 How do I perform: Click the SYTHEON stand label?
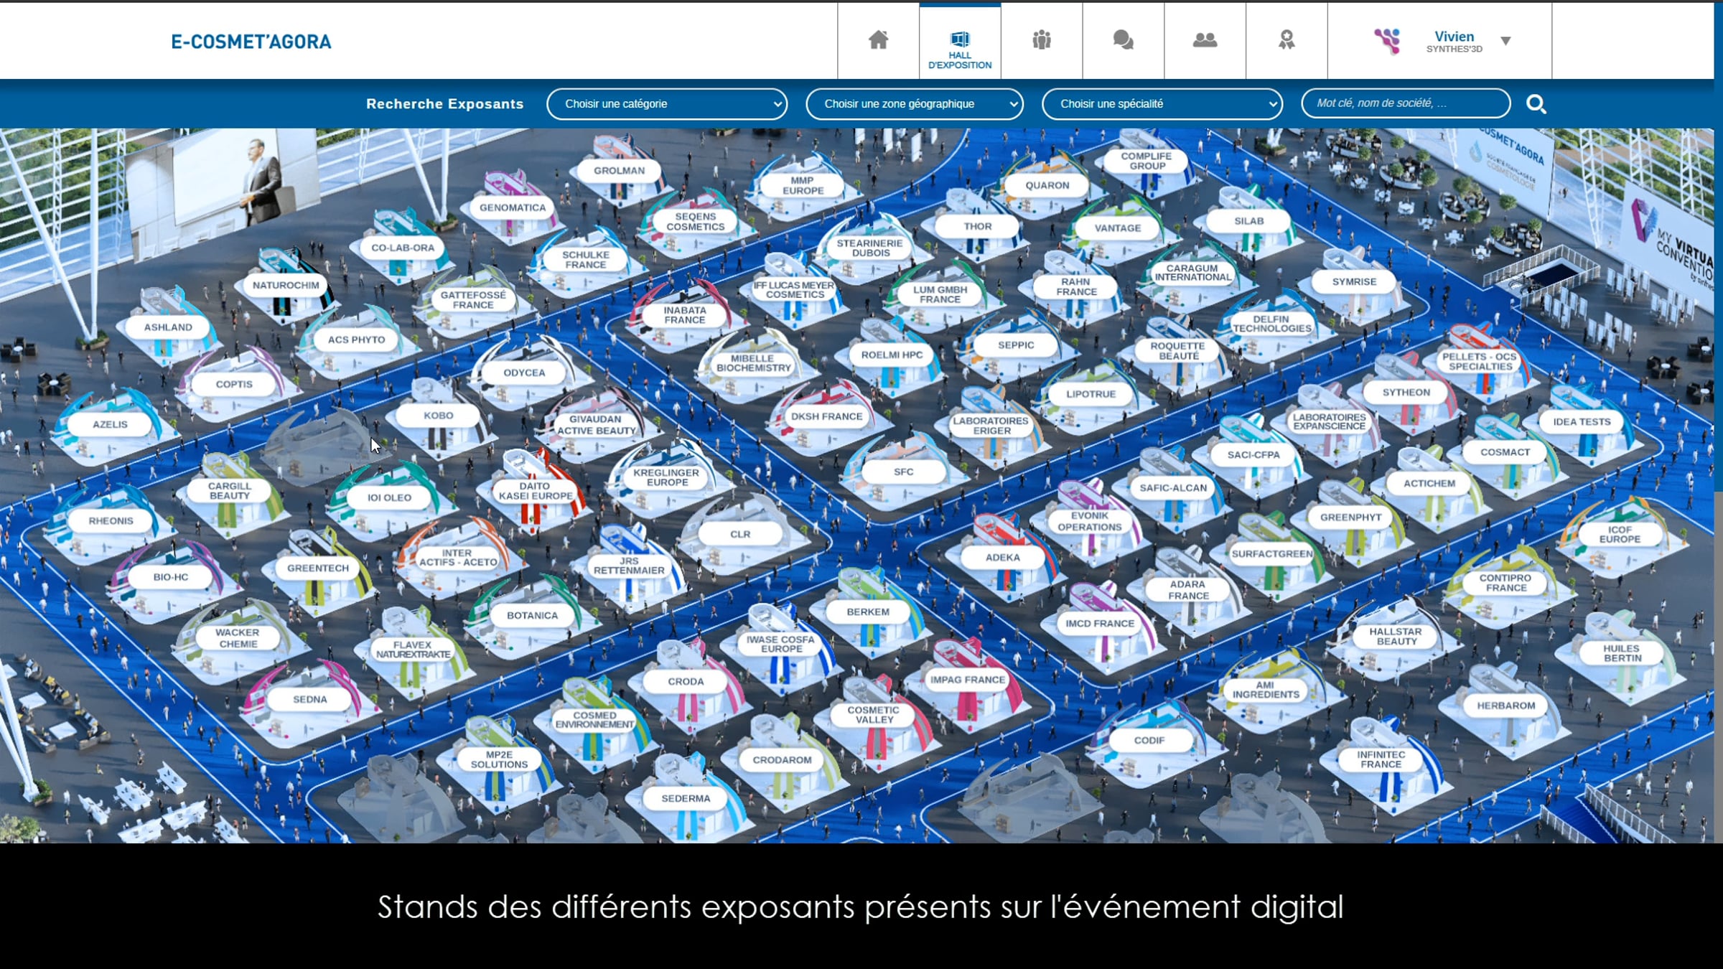(1406, 393)
